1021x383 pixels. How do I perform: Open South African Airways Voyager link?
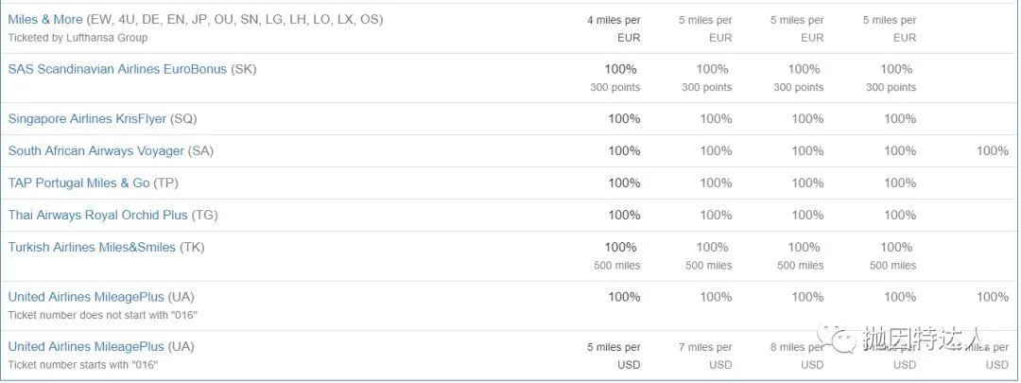[x=95, y=151]
